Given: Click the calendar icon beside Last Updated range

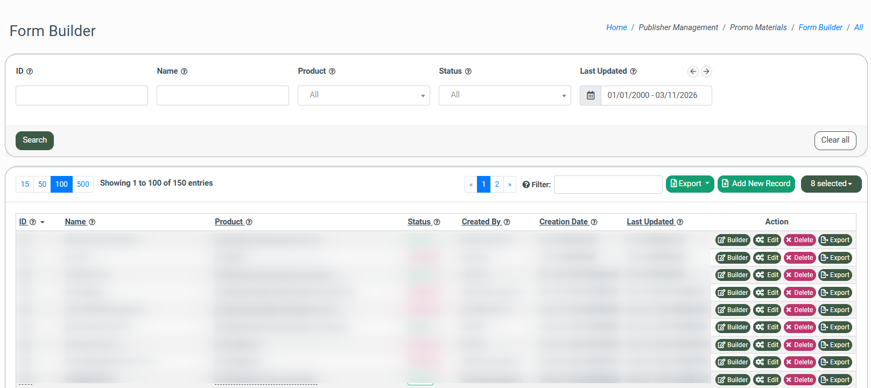Looking at the screenshot, I should pyautogui.click(x=591, y=95).
